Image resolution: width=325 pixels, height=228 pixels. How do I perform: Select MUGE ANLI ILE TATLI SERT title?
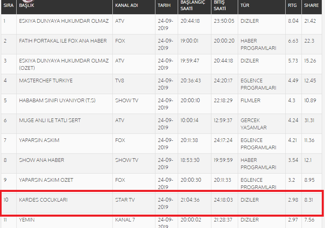point(50,120)
